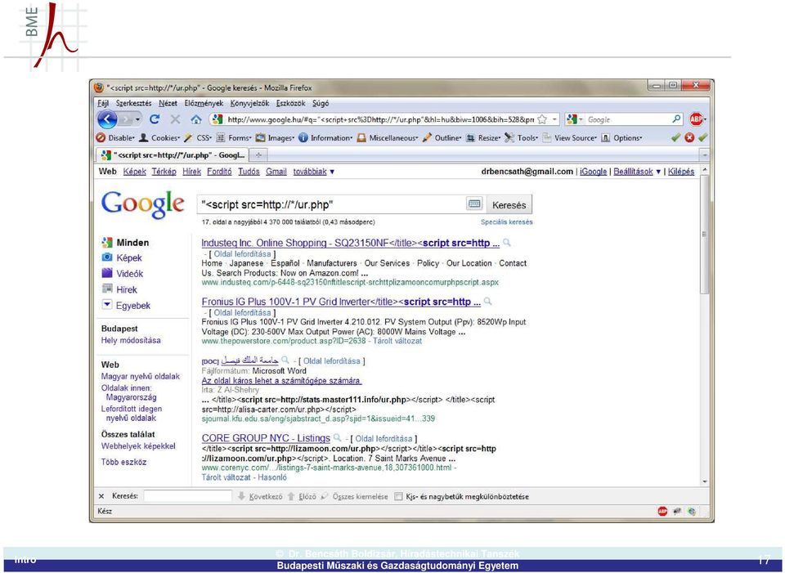This screenshot has height=573, width=785.
Task: Open the Súgó menu
Action: (321, 103)
